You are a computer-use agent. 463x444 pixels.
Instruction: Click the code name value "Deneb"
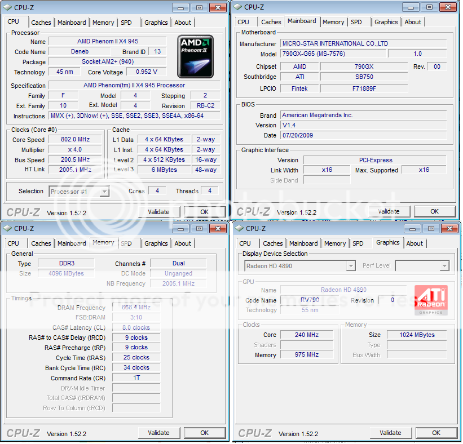pos(80,51)
